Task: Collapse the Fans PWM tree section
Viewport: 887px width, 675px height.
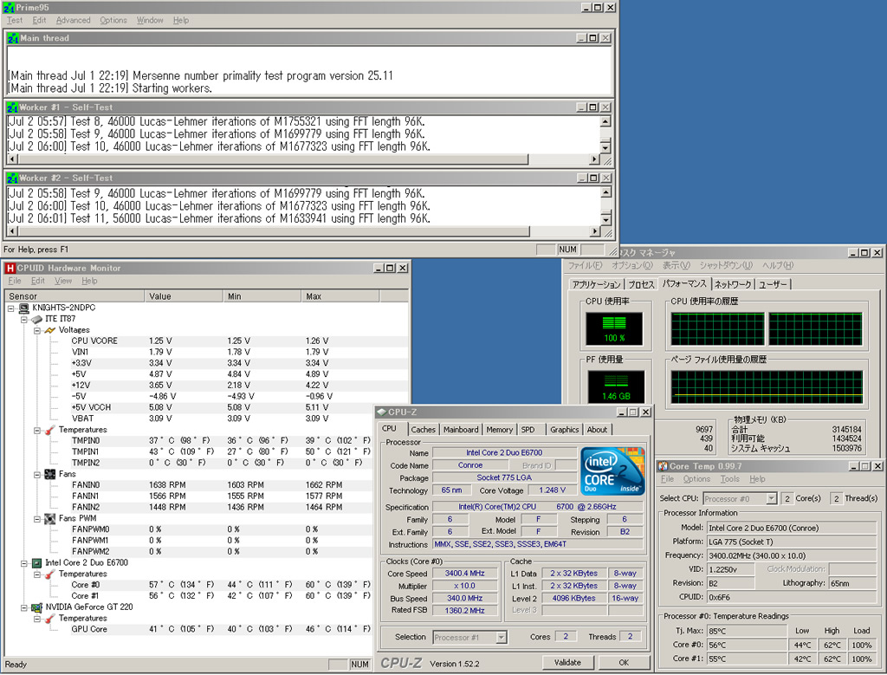Action: 37,518
